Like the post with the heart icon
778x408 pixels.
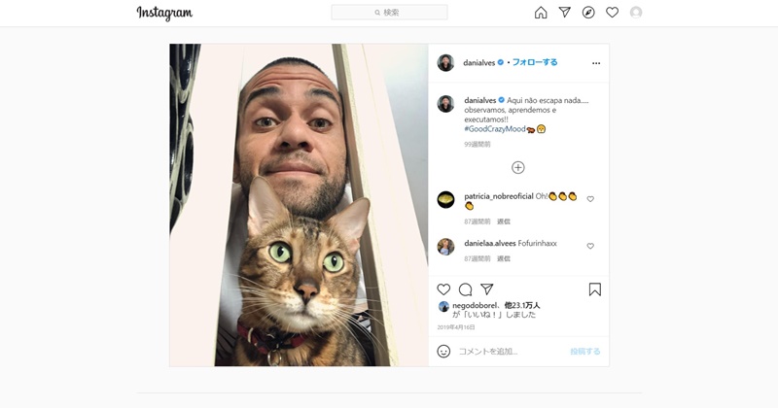(x=443, y=289)
